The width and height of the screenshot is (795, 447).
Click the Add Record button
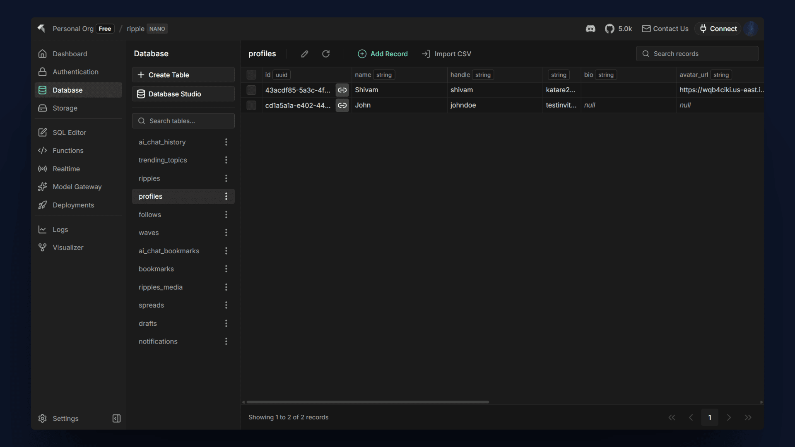383,54
